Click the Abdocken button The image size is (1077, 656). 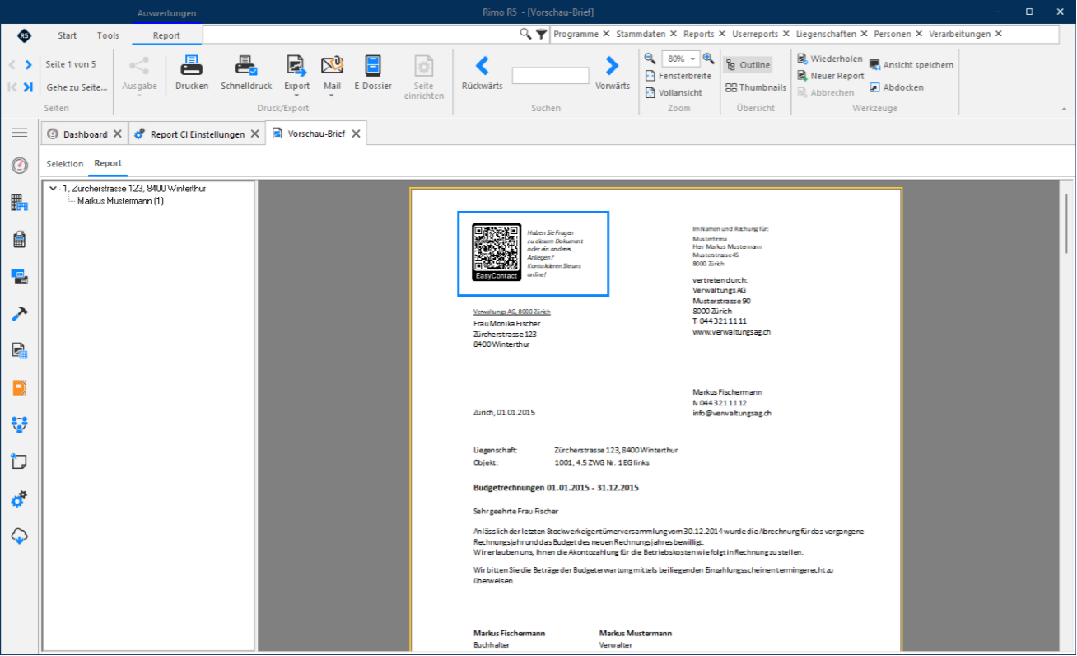coord(897,87)
